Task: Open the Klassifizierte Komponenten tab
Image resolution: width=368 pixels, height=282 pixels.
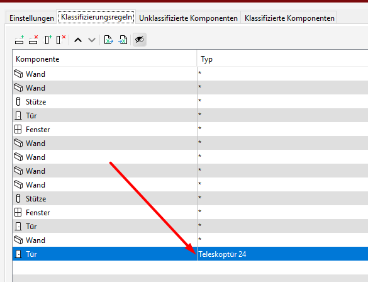Action: [x=289, y=18]
